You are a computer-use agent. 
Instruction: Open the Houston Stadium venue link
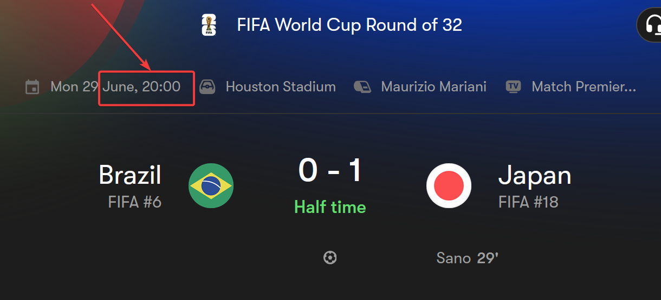tap(281, 86)
